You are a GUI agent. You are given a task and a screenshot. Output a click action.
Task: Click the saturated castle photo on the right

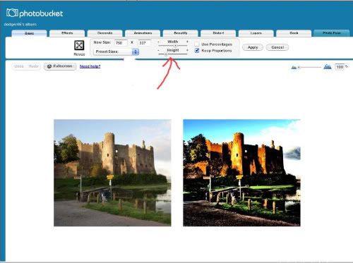pyautogui.click(x=241, y=173)
